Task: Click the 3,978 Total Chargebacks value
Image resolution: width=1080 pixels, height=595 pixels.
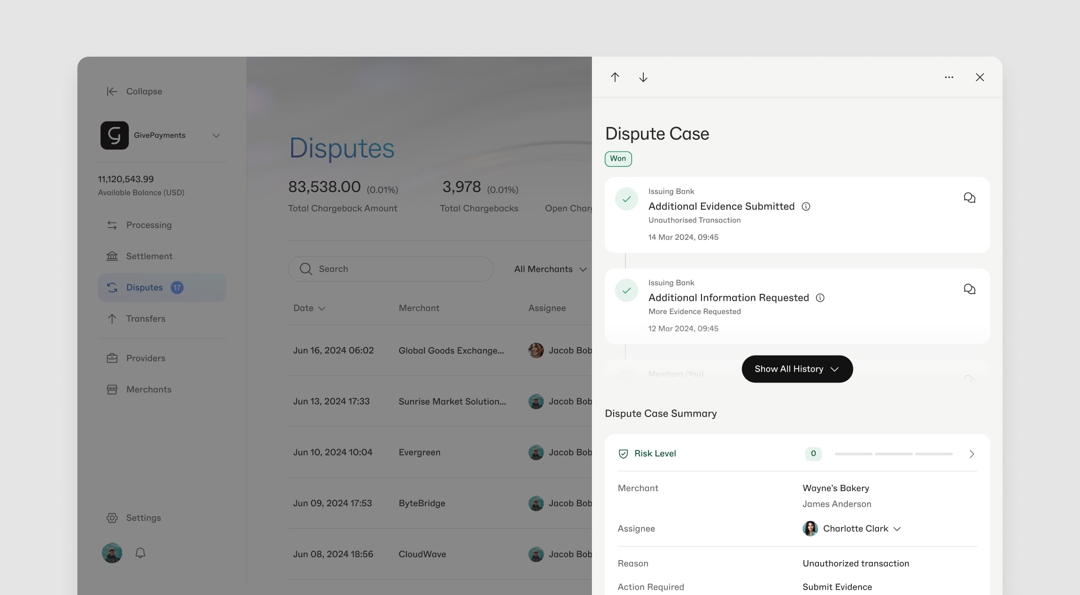Action: coord(461,187)
